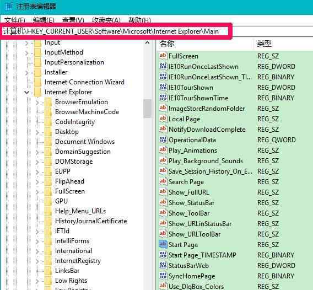Select the CodeIntegrity key

click(75, 122)
